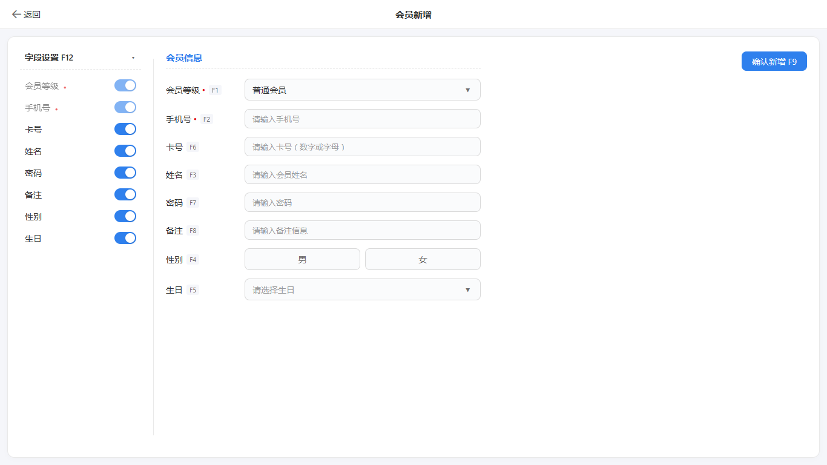827x465 pixels.
Task: Click the F3 shortcut badge
Action: (x=193, y=175)
